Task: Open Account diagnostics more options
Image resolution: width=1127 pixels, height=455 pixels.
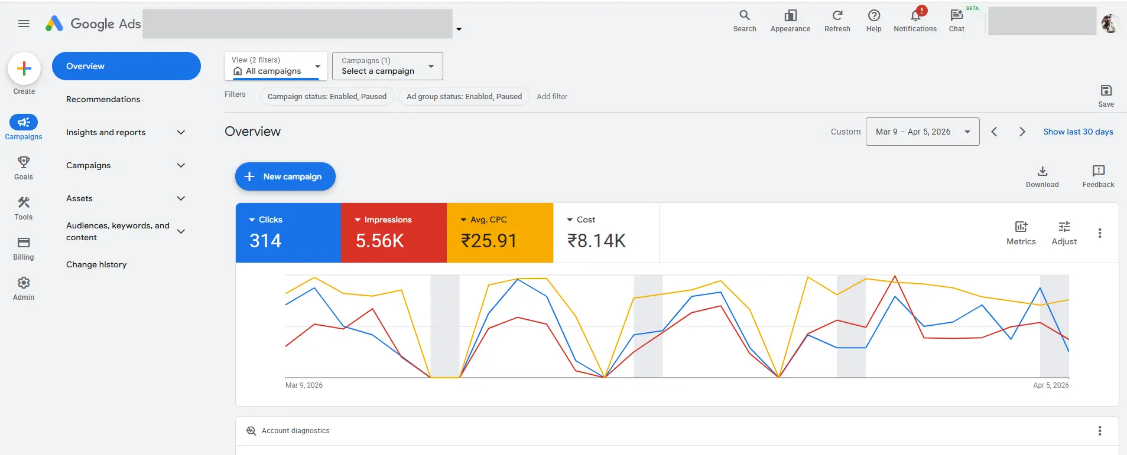Action: point(1100,431)
